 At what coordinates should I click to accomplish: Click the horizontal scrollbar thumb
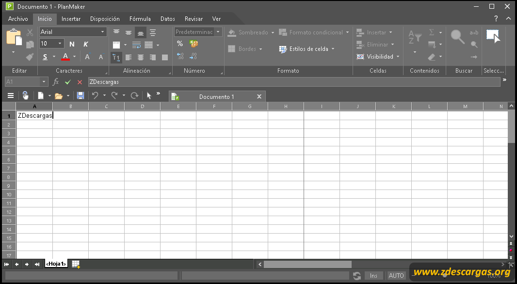(307, 264)
